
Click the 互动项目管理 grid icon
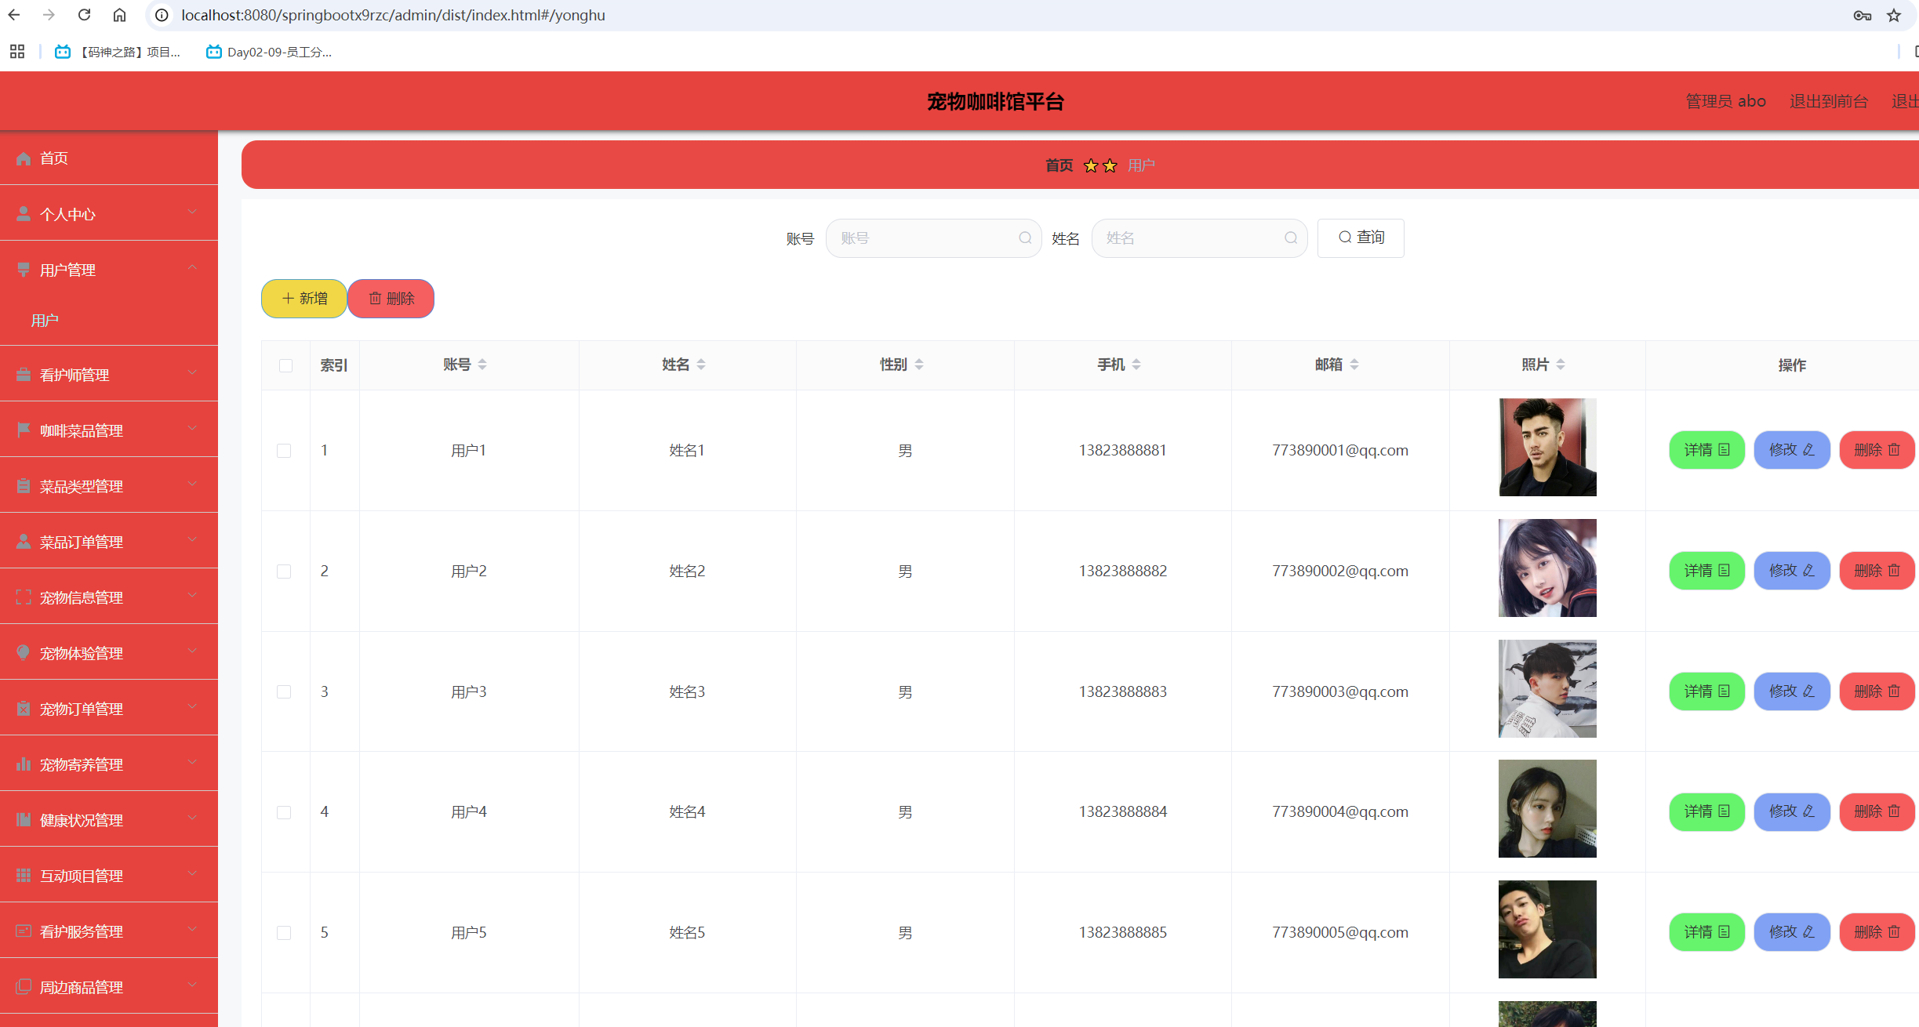(x=24, y=875)
